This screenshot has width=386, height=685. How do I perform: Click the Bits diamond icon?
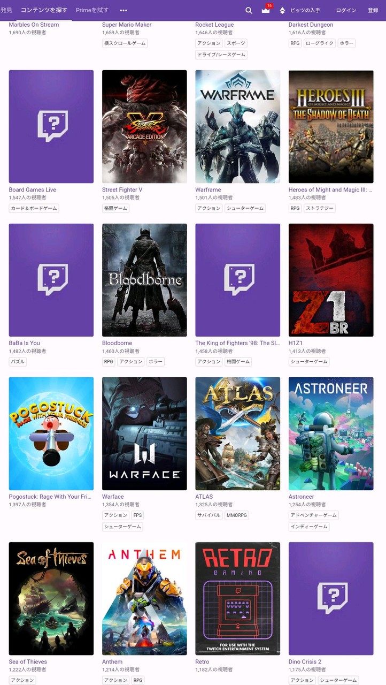[282, 10]
